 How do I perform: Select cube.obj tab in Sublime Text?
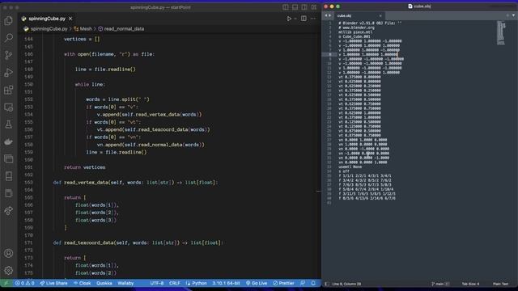[359, 16]
